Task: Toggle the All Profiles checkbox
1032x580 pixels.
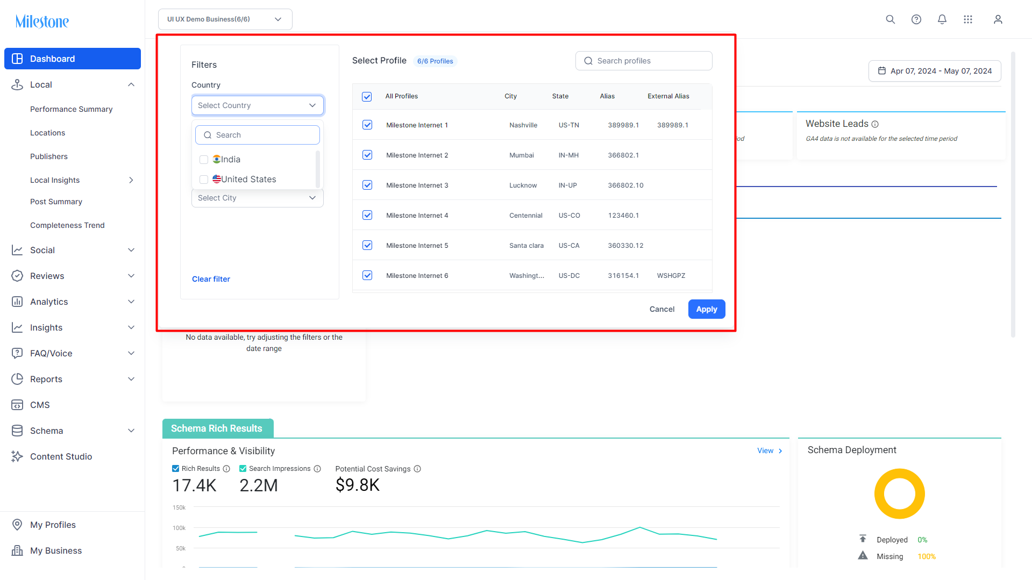Action: coord(367,97)
